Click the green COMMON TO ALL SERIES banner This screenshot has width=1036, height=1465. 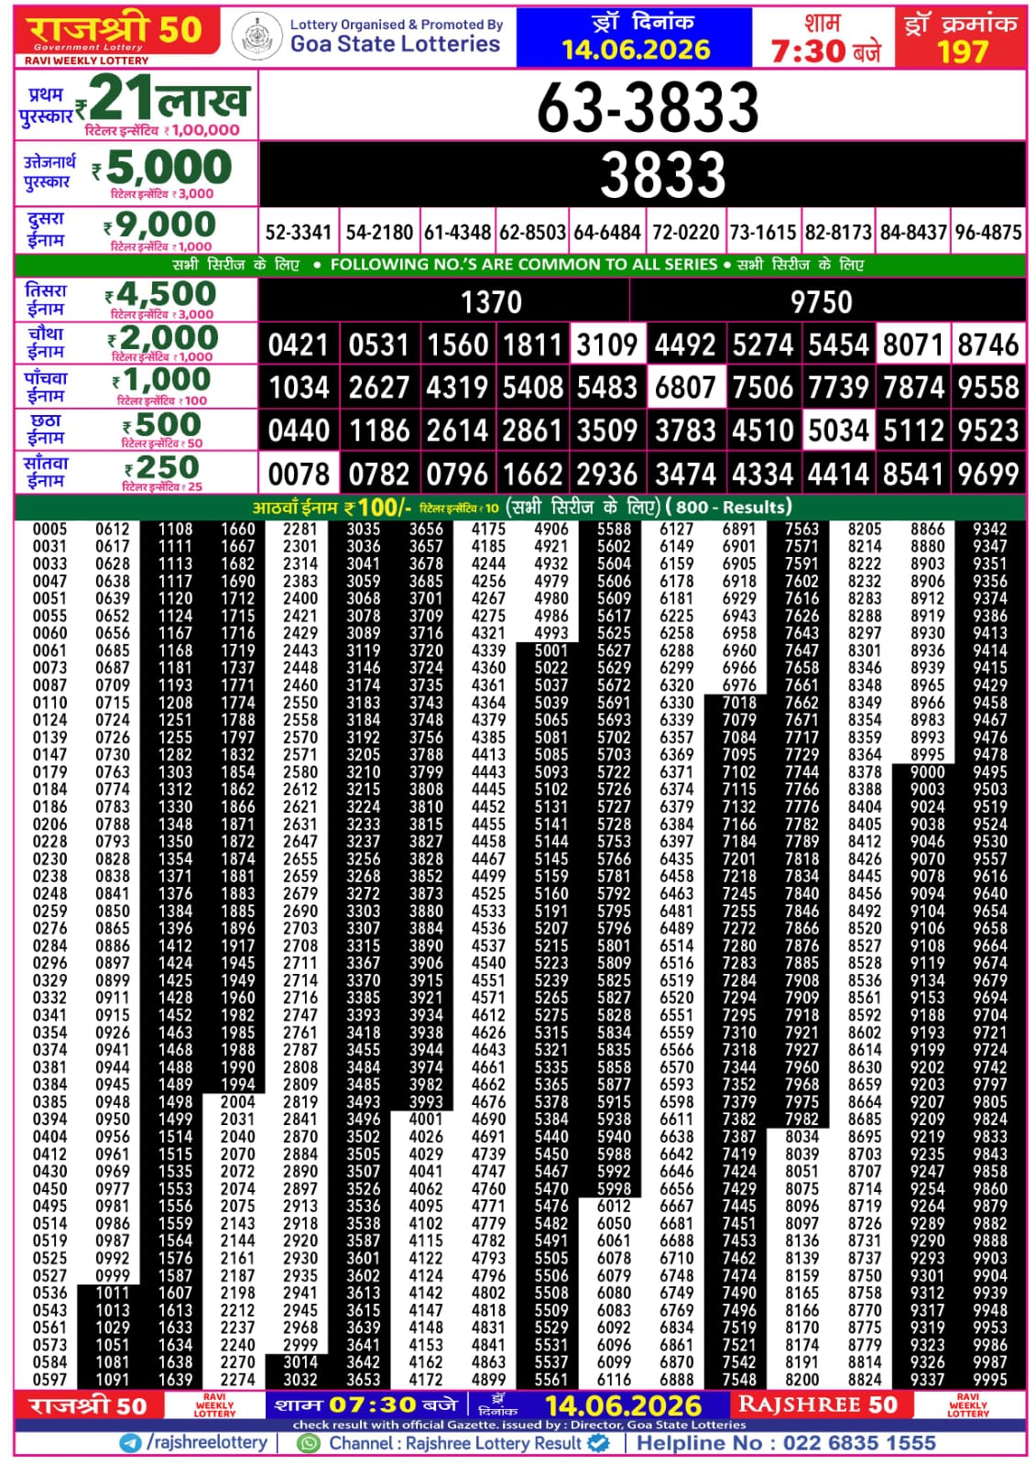519,265
